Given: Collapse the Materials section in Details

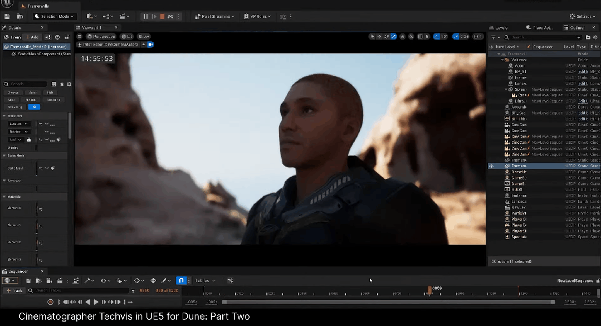Looking at the screenshot, I should click(x=4, y=197).
